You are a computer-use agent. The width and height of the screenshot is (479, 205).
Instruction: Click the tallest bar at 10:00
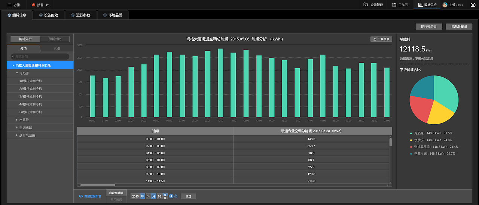tap(220, 83)
